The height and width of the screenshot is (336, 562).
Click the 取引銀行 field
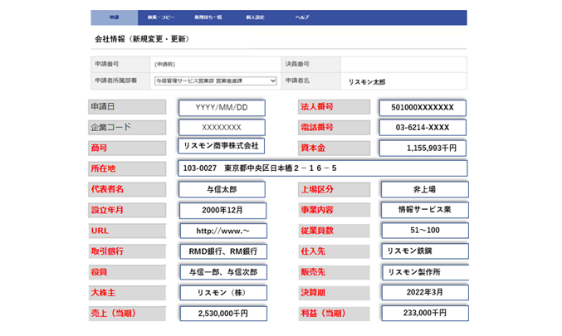pos(221,251)
